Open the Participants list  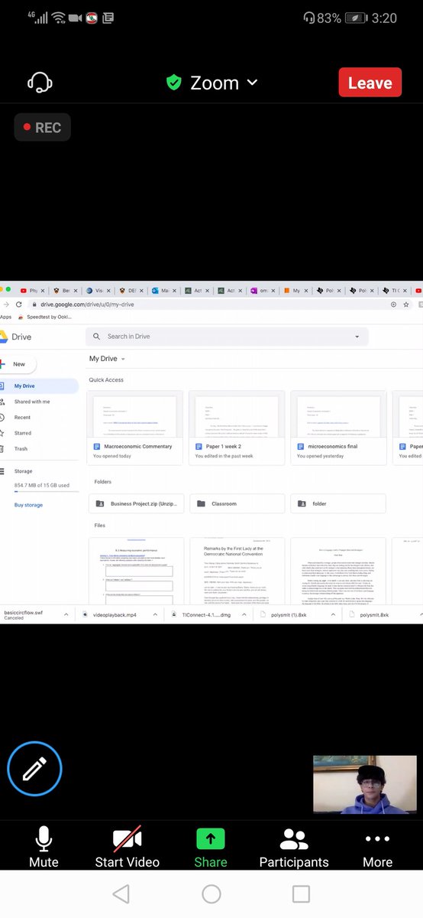[294, 848]
